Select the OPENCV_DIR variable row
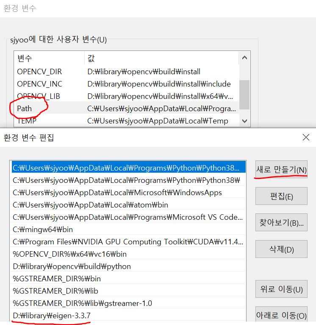316x325 pixels. 126,72
